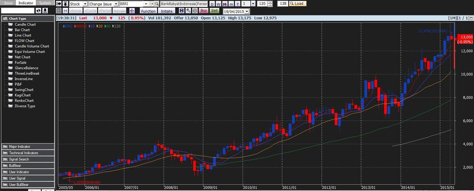
Task: Click the 1:1 scale icon
Action: pos(65,11)
